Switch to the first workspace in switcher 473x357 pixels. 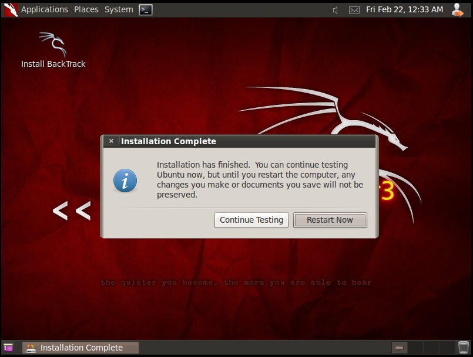pos(400,348)
